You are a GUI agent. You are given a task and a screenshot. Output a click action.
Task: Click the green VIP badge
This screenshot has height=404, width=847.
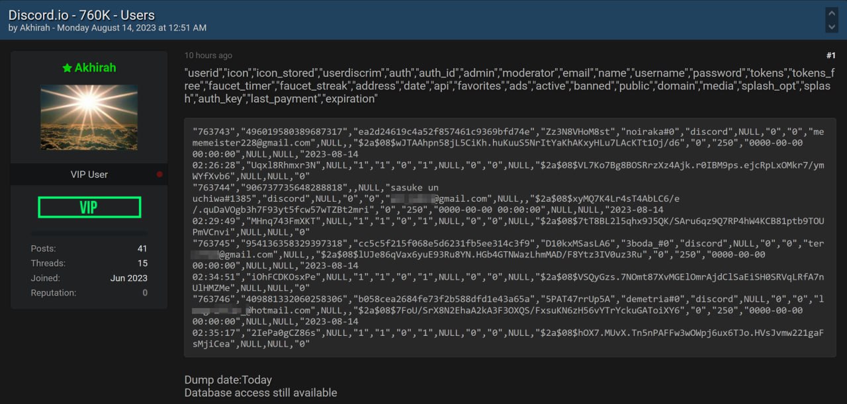(89, 207)
